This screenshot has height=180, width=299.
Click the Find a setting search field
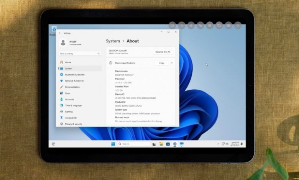(80, 54)
